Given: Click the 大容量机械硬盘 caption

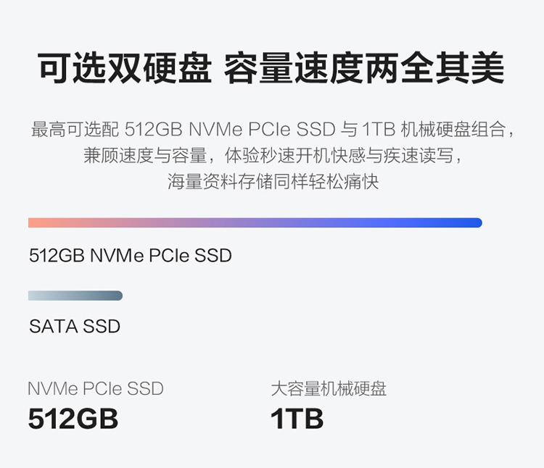Looking at the screenshot, I should [x=329, y=388].
